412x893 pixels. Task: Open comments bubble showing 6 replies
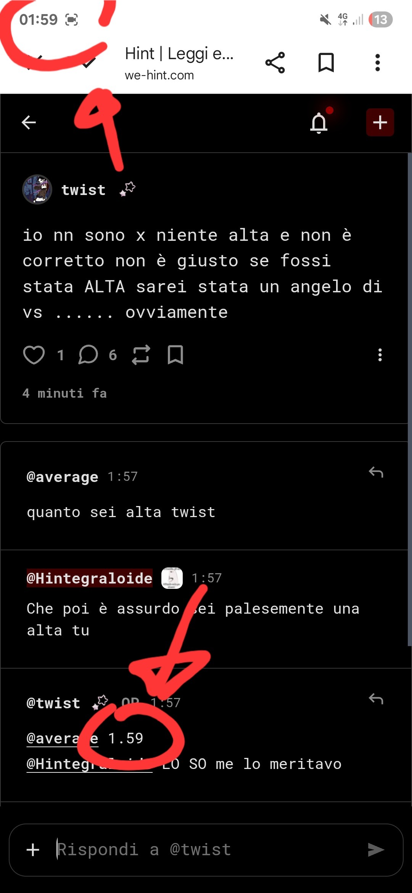point(89,355)
